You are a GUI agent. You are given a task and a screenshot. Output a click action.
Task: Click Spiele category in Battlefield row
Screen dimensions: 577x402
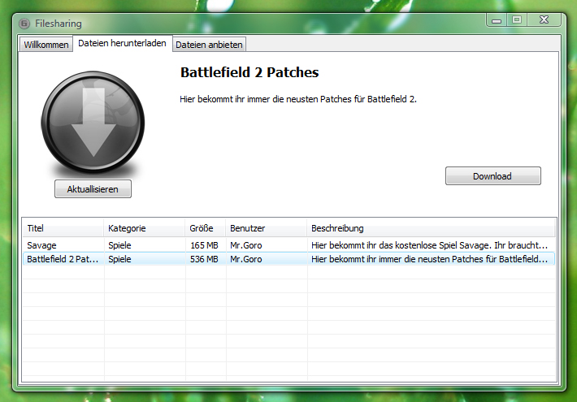point(119,259)
